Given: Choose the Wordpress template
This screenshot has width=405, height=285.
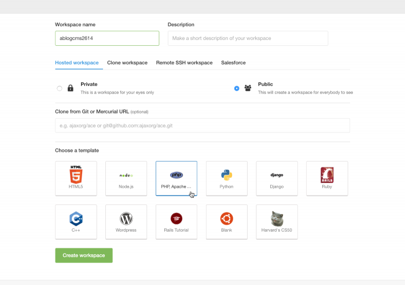Looking at the screenshot, I should point(126,222).
